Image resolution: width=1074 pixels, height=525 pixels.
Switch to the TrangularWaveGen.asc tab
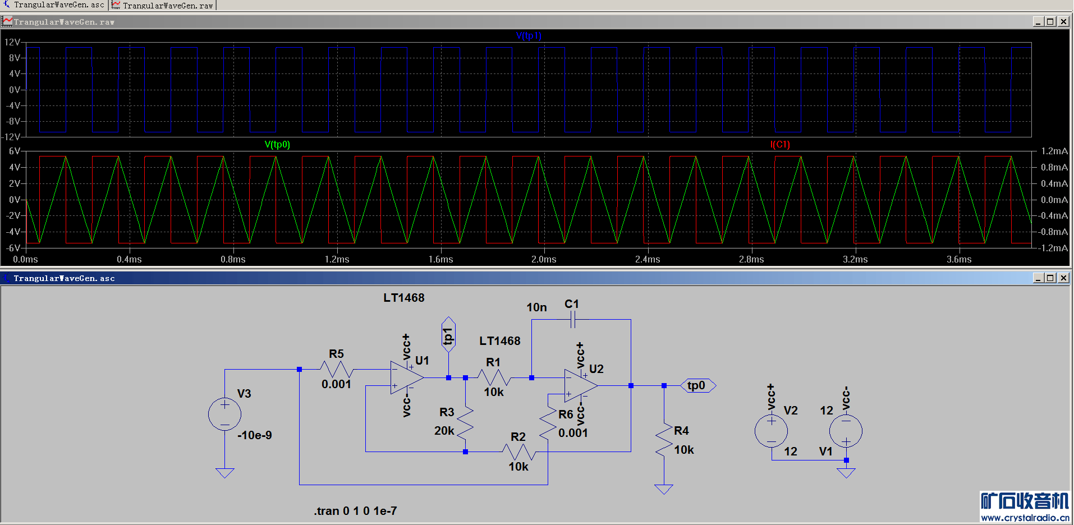[x=54, y=5]
